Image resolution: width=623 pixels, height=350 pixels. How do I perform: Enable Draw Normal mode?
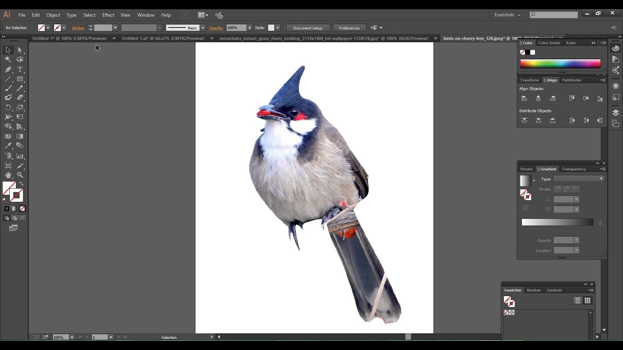click(x=7, y=218)
